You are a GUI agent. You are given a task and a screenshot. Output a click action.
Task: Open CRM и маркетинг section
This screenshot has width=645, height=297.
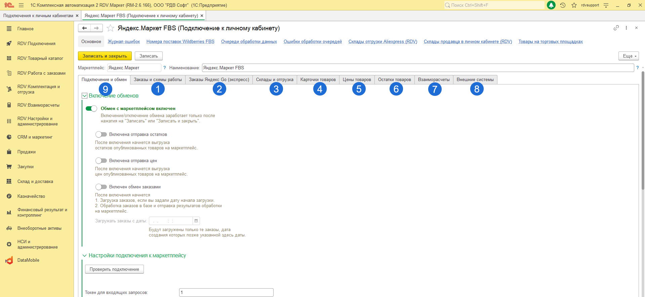pos(37,137)
